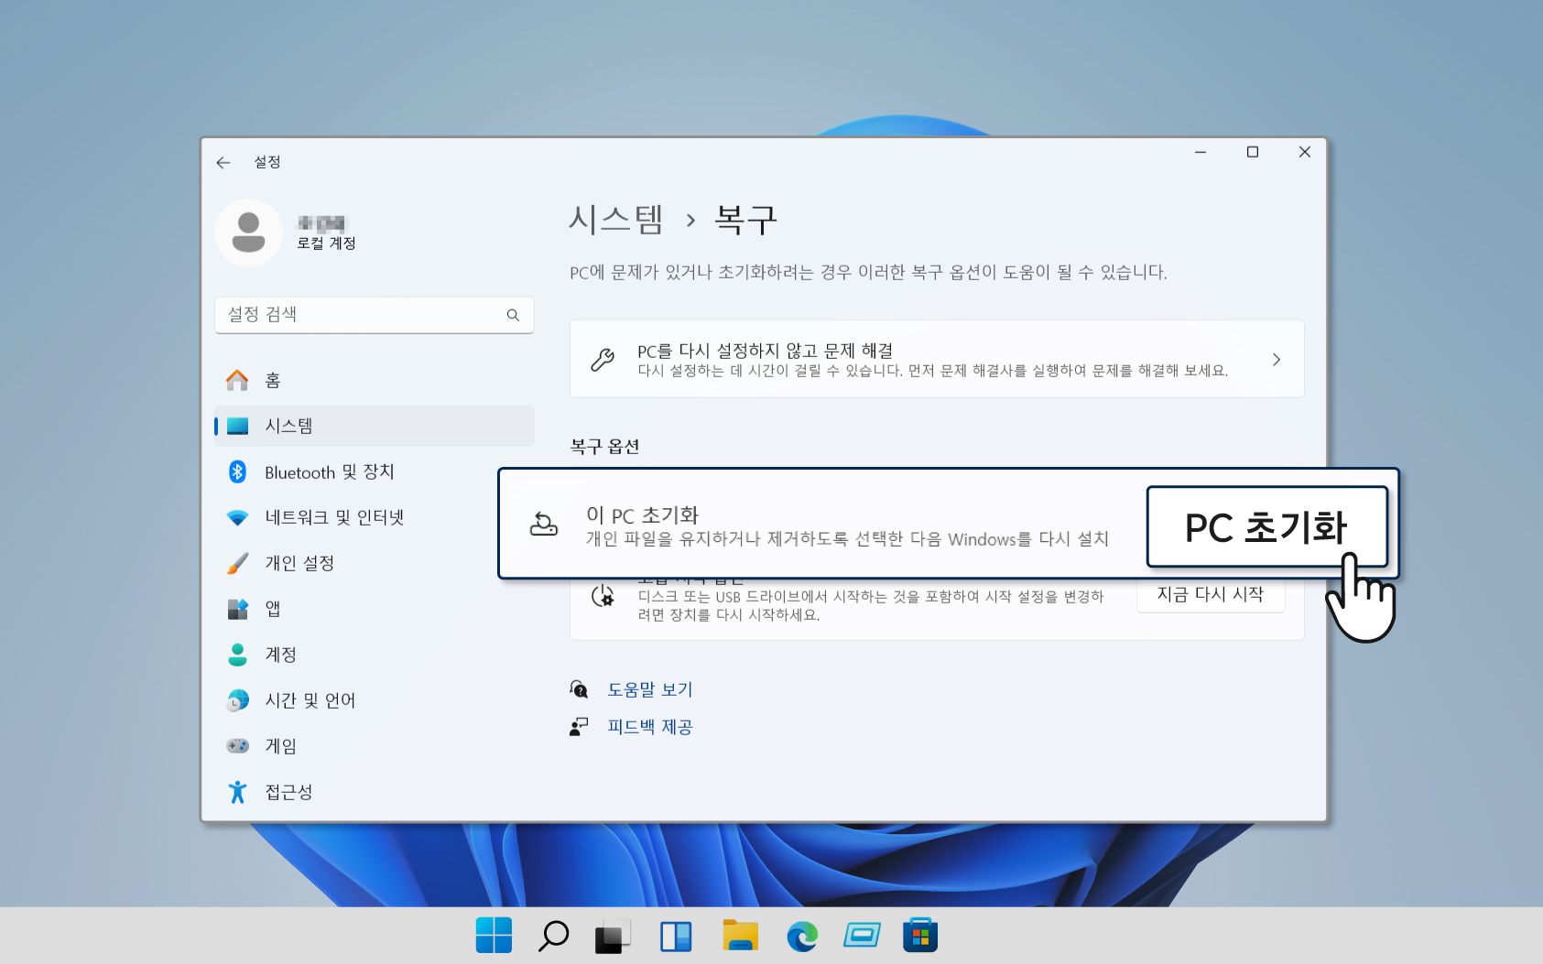Click the 시스템 breadcrumb in the header
This screenshot has height=964, width=1543.
[x=615, y=220]
